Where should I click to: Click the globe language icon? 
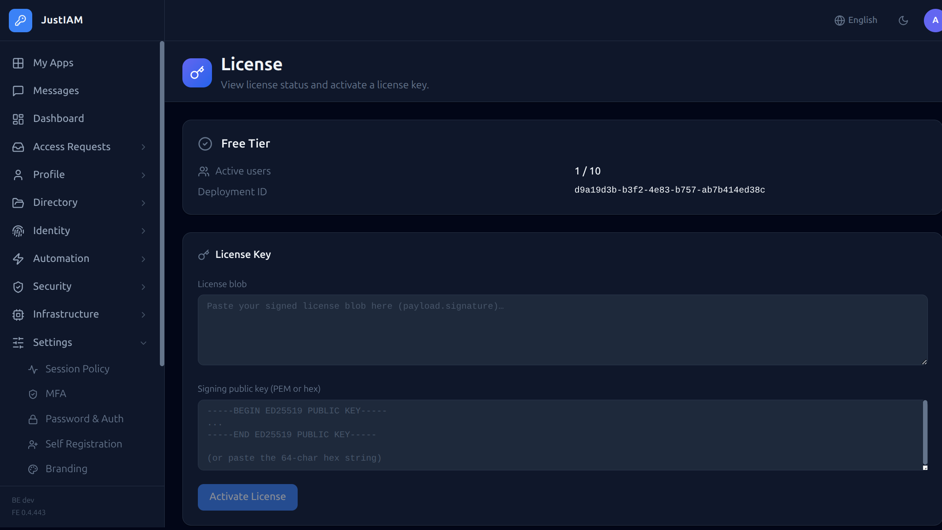tap(840, 20)
